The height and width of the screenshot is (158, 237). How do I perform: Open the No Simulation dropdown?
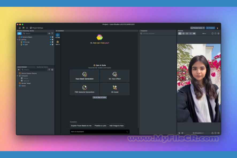point(198,133)
